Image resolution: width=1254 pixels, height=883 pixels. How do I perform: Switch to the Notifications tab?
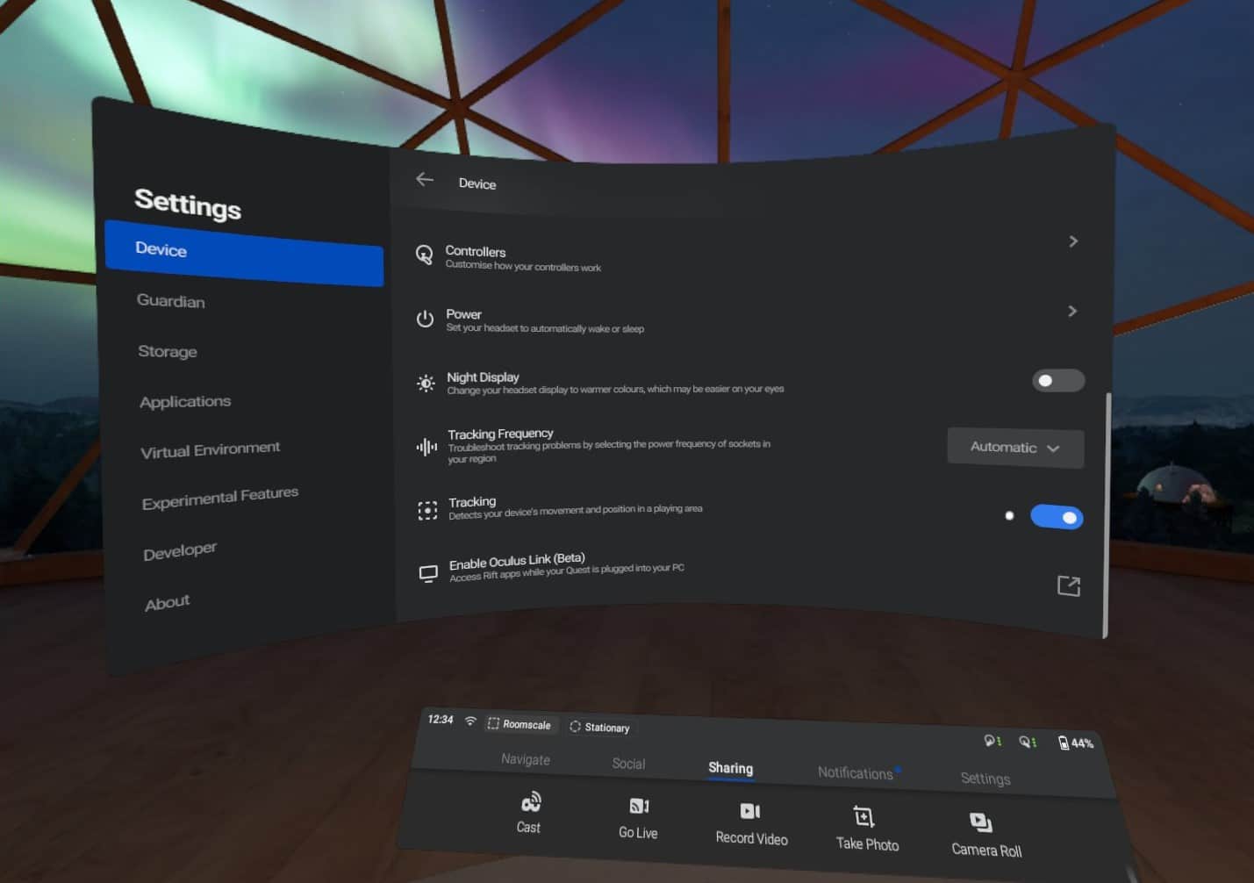[x=856, y=772]
